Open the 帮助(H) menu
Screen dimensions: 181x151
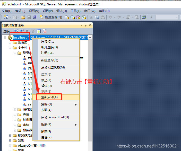click(104, 11)
